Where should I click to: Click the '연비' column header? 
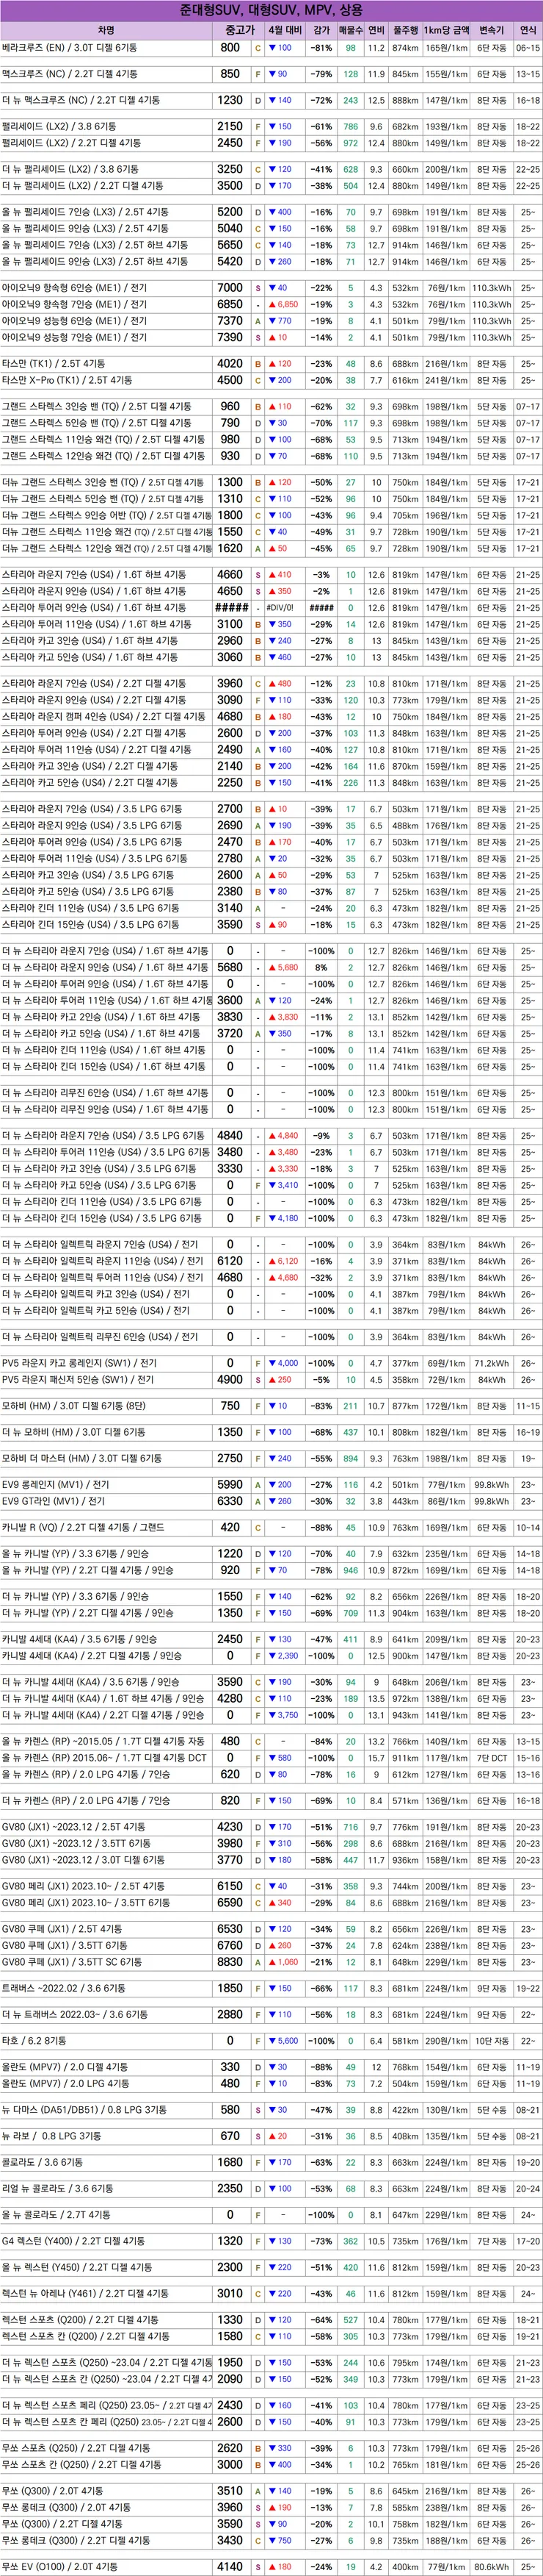(376, 30)
